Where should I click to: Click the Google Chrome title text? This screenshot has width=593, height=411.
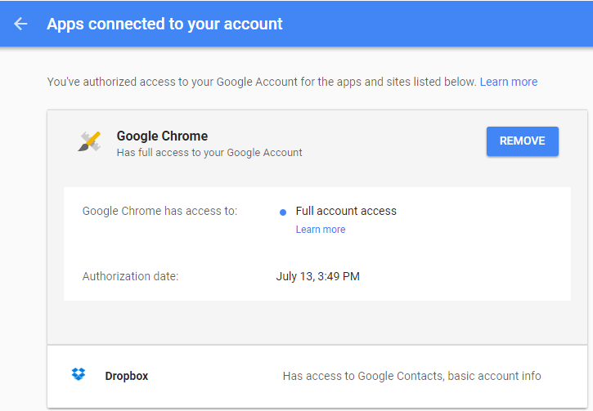pyautogui.click(x=162, y=136)
